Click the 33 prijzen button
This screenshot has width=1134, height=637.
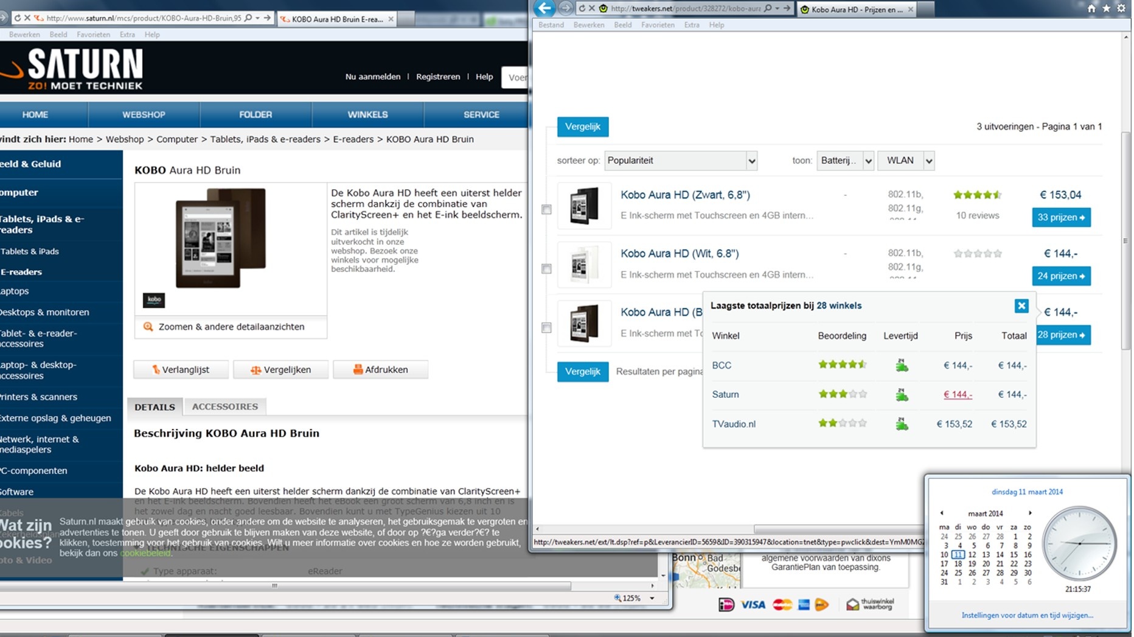(1061, 217)
